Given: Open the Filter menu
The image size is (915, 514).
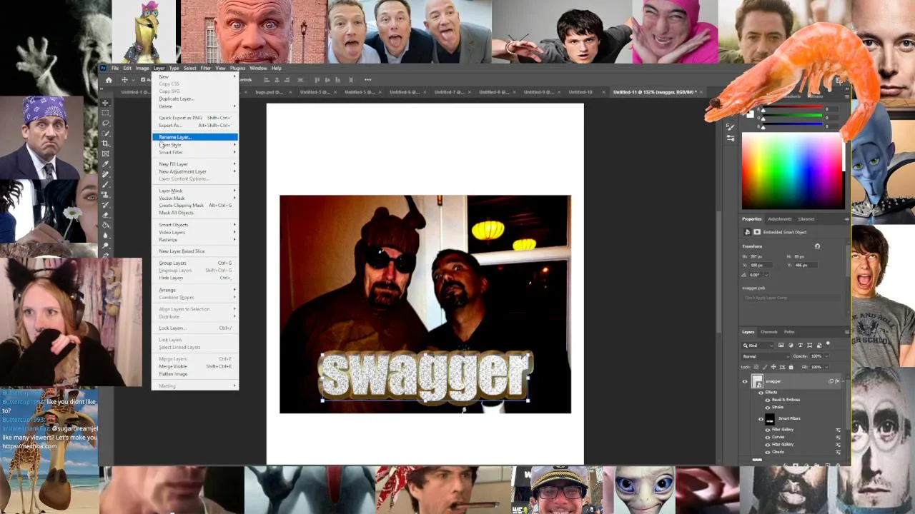Looking at the screenshot, I should (206, 69).
